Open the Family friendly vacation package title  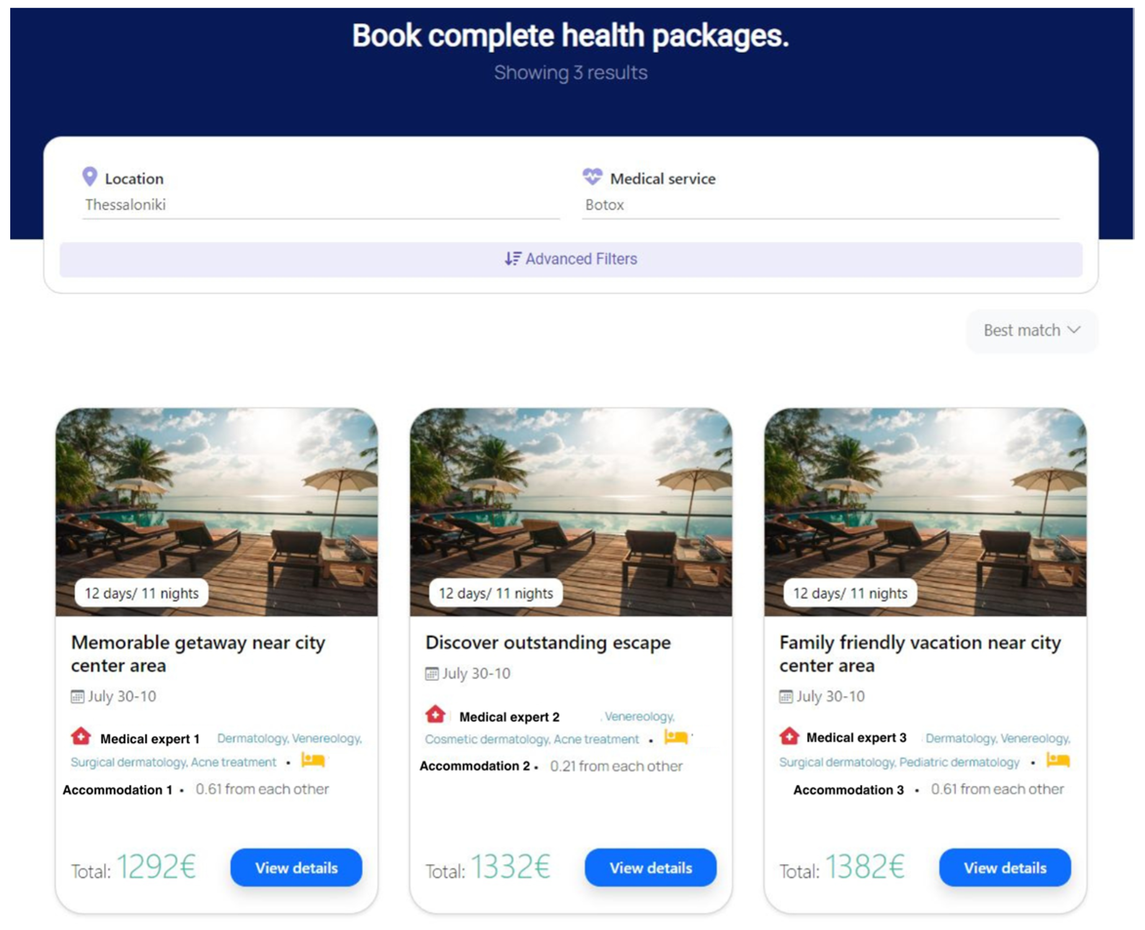(919, 654)
